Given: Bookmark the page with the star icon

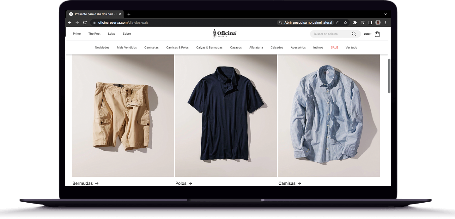Looking at the screenshot, I should [345, 23].
